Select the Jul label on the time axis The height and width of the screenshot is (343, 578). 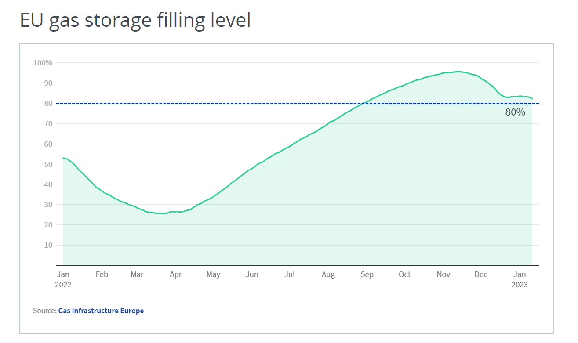tap(290, 274)
